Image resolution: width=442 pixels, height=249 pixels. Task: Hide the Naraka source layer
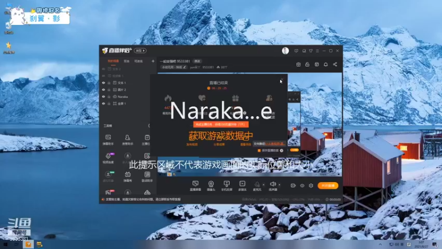(103, 96)
